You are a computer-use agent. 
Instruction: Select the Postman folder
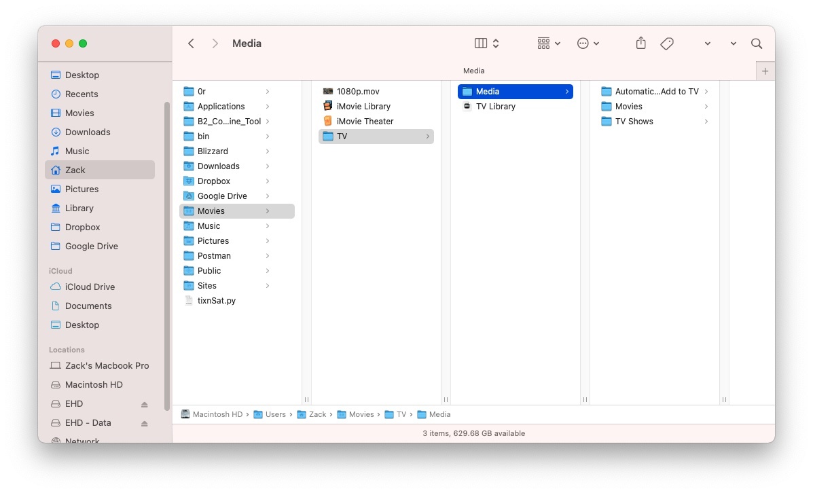click(x=237, y=256)
